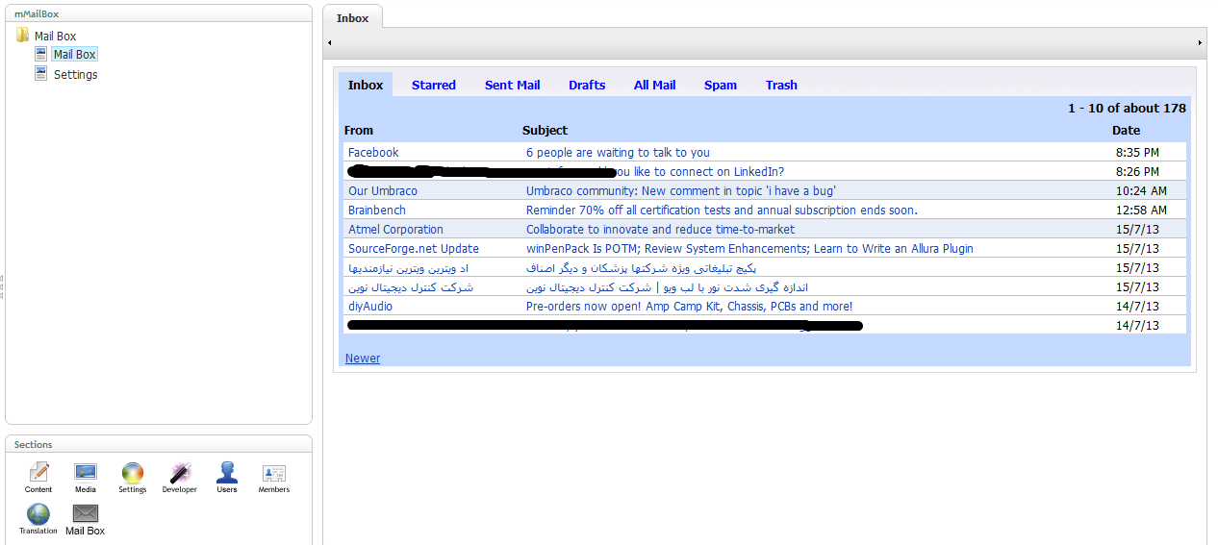Select the root Mail Box folder label

pos(55,36)
